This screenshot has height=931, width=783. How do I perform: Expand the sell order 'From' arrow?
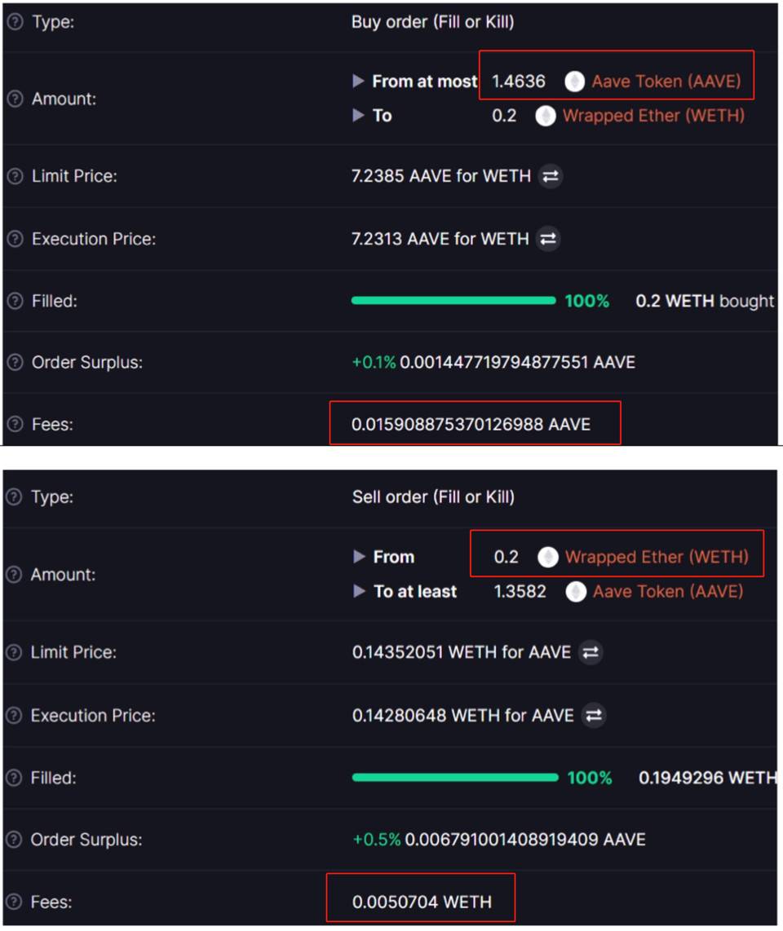[x=359, y=557]
